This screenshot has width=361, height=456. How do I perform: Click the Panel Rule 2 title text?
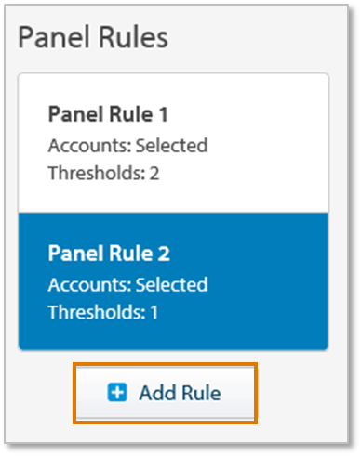tap(109, 253)
